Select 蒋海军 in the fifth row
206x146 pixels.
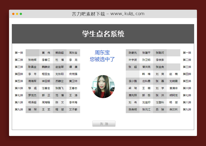(x=32, y=81)
